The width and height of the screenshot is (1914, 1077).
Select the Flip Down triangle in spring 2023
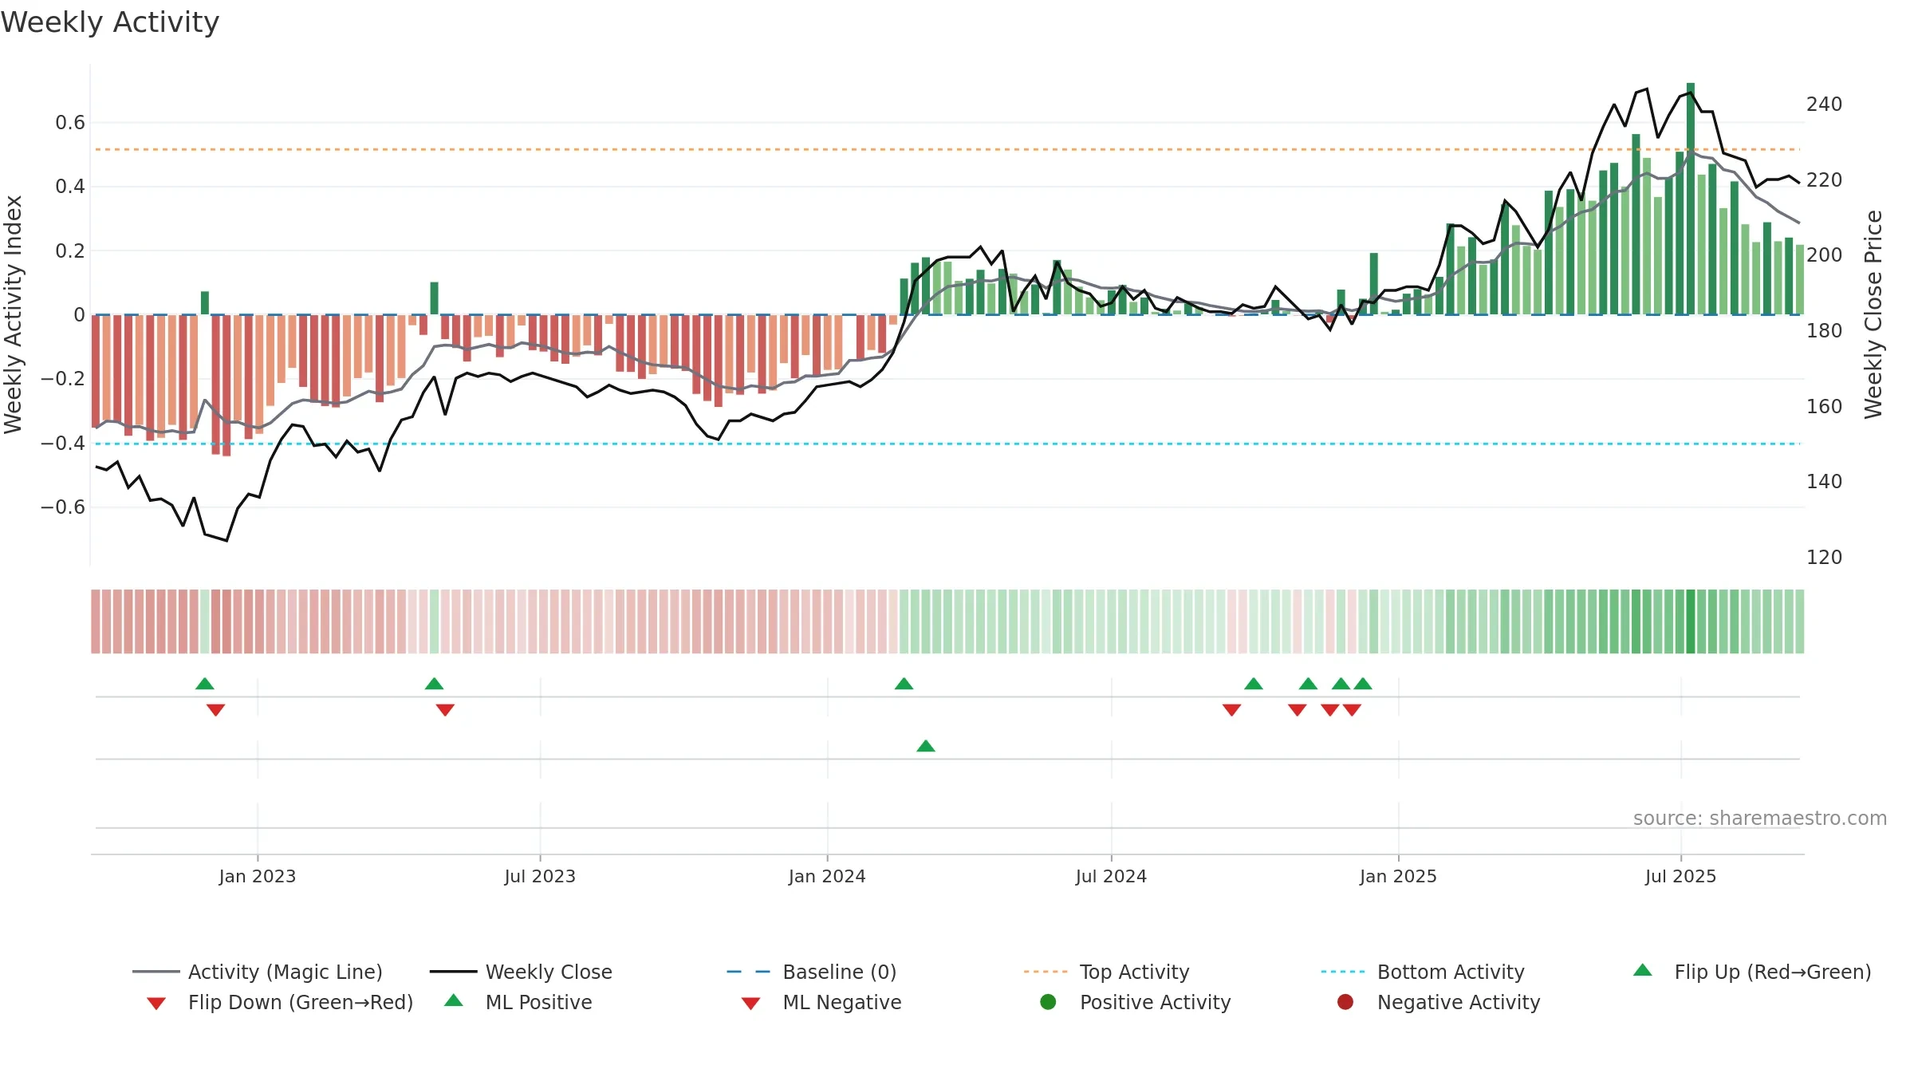coord(445,710)
